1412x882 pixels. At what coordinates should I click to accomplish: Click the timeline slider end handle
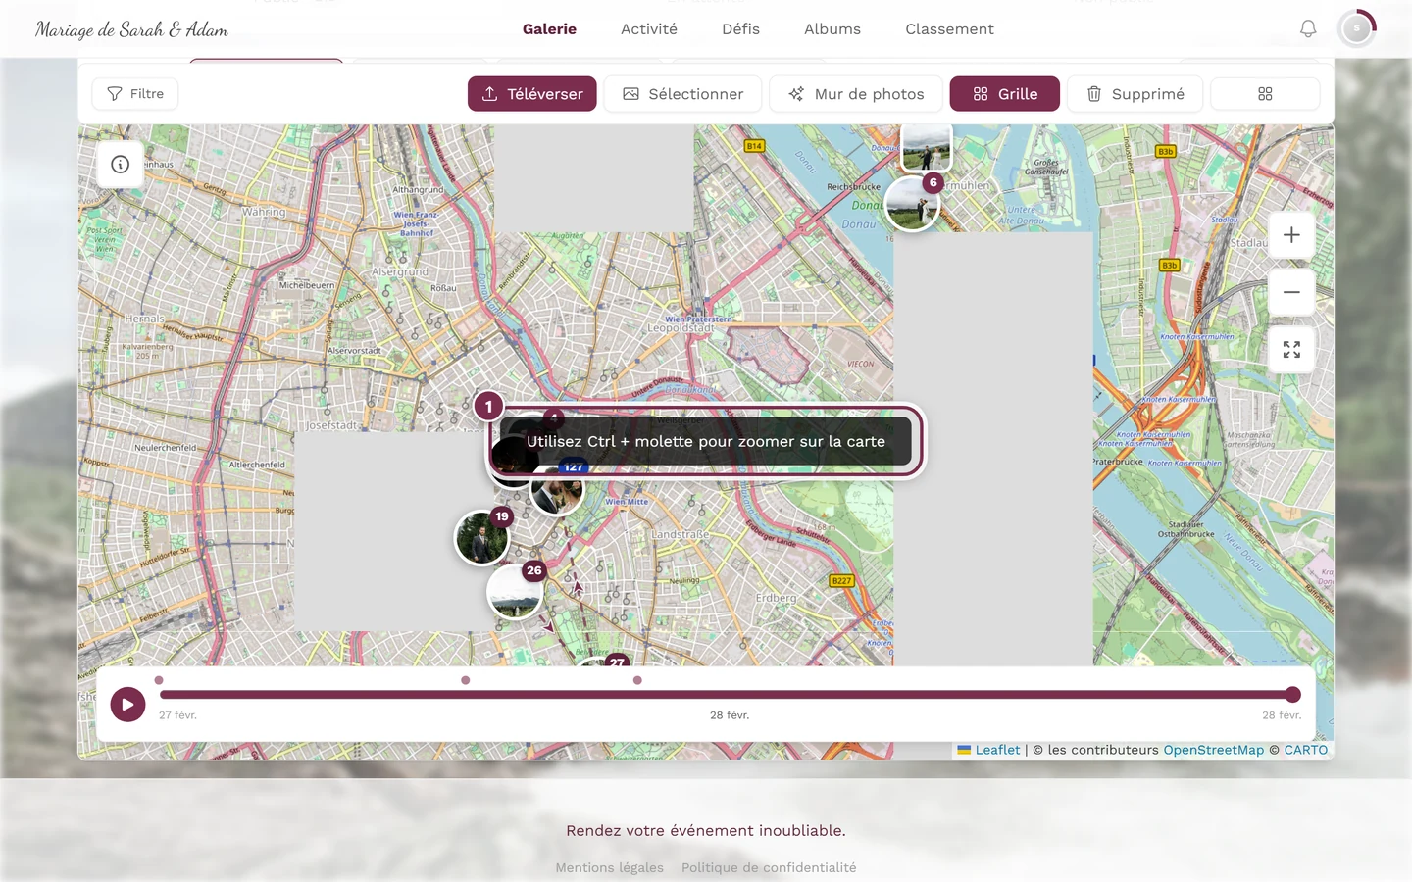pos(1292,695)
